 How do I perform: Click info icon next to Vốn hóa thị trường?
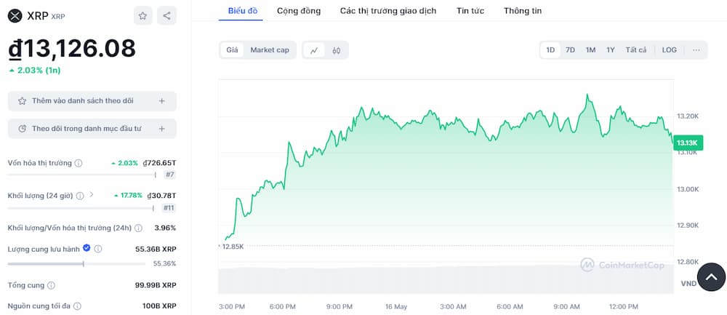79,163
